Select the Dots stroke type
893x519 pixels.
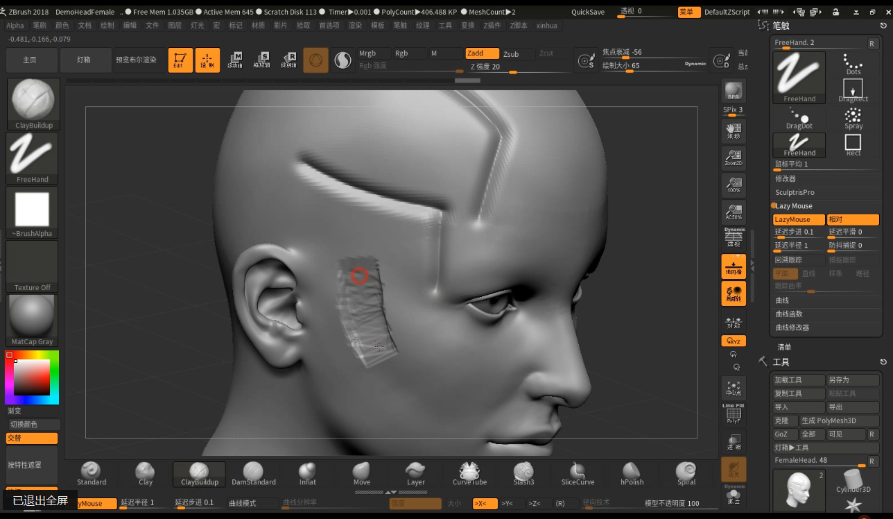[x=853, y=65]
